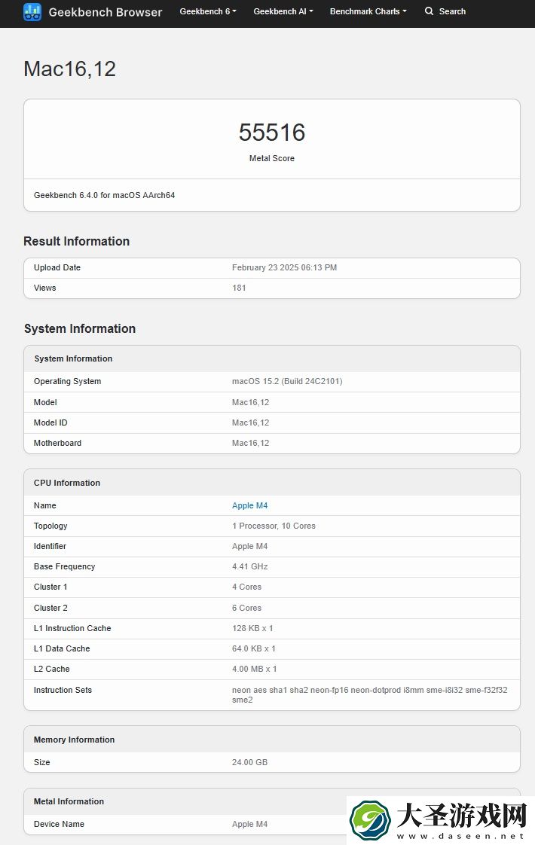Click the Model row value Mac16,12

(250, 402)
